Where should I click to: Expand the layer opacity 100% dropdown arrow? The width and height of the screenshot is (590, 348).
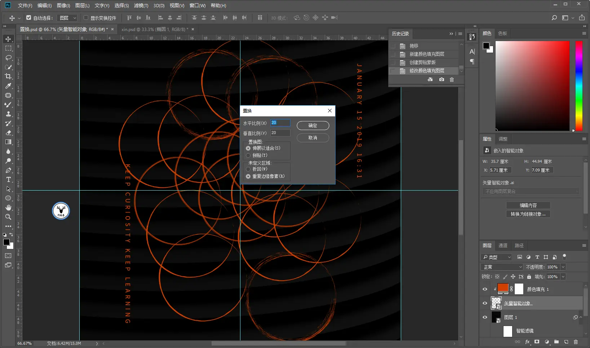click(563, 267)
